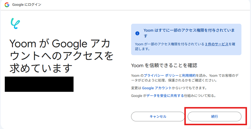Screen dimensions: 251x129
Task: Open the Google アカウント link
Action: pos(157,88)
